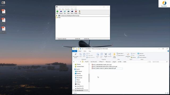The height and width of the screenshot is (95, 170).
Task: Select the AviTab folder in 7-Zip list
Action: pyautogui.click(x=58, y=18)
